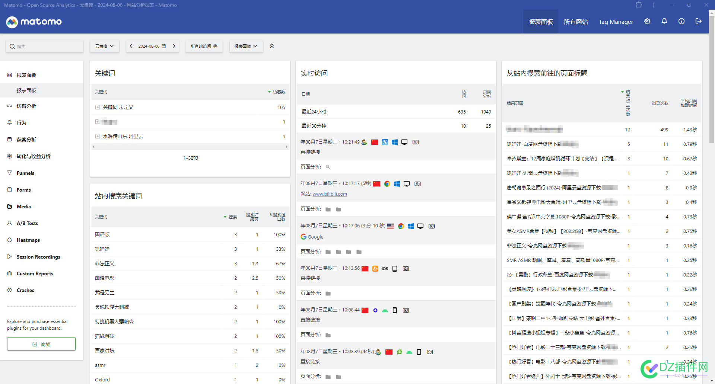Click US flag icon of 10:17:06 visit
This screenshot has width=715, height=384.
[x=391, y=226]
